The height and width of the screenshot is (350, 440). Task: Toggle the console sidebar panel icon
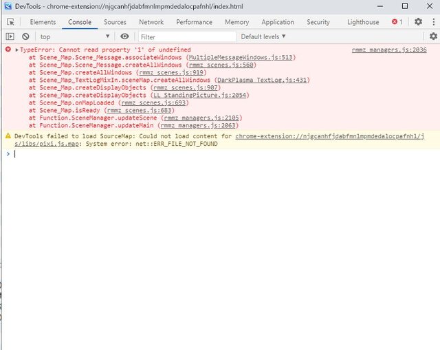point(10,36)
